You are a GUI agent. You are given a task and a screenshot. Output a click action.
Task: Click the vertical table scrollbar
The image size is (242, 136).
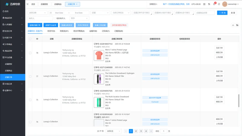[239, 101]
